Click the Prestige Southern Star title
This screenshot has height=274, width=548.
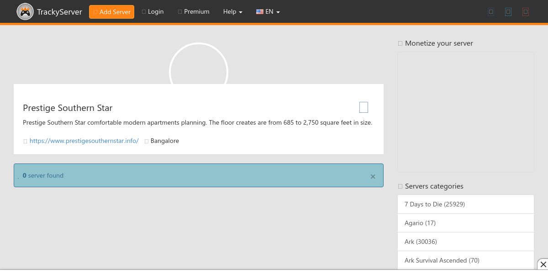pos(68,108)
